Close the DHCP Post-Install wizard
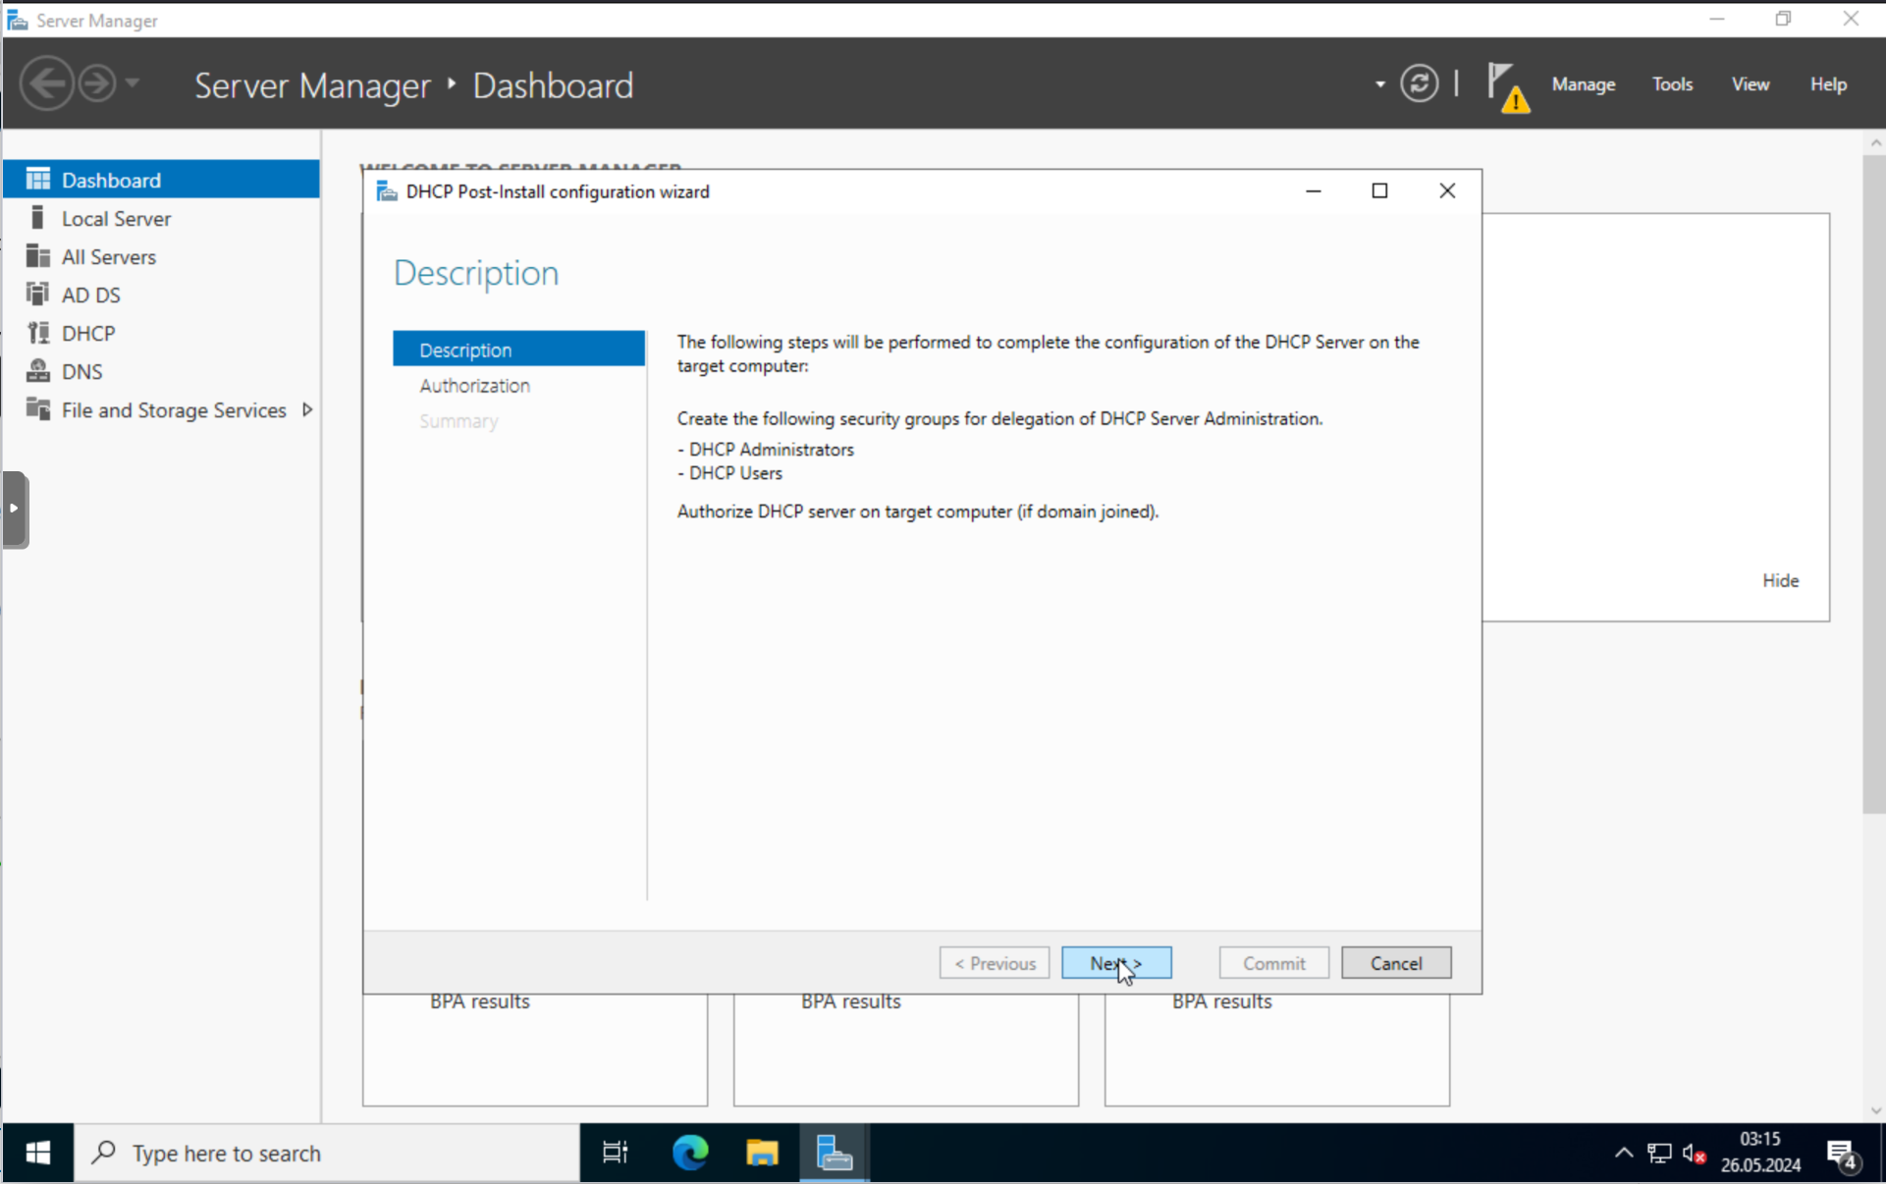Viewport: 1886px width, 1184px height. pyautogui.click(x=1447, y=190)
